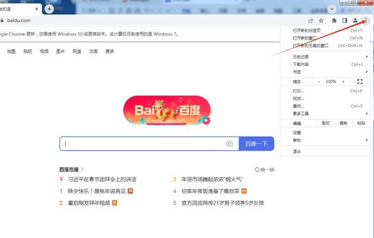
Task: Click the Baidu dragon logo
Action: 166,110
